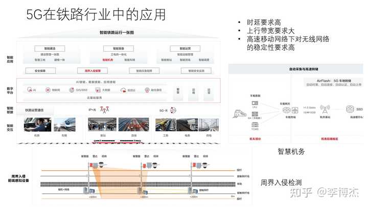This screenshot has width=368, height=207.
Task: Click the 安全保障 box
Action: (x=40, y=71)
